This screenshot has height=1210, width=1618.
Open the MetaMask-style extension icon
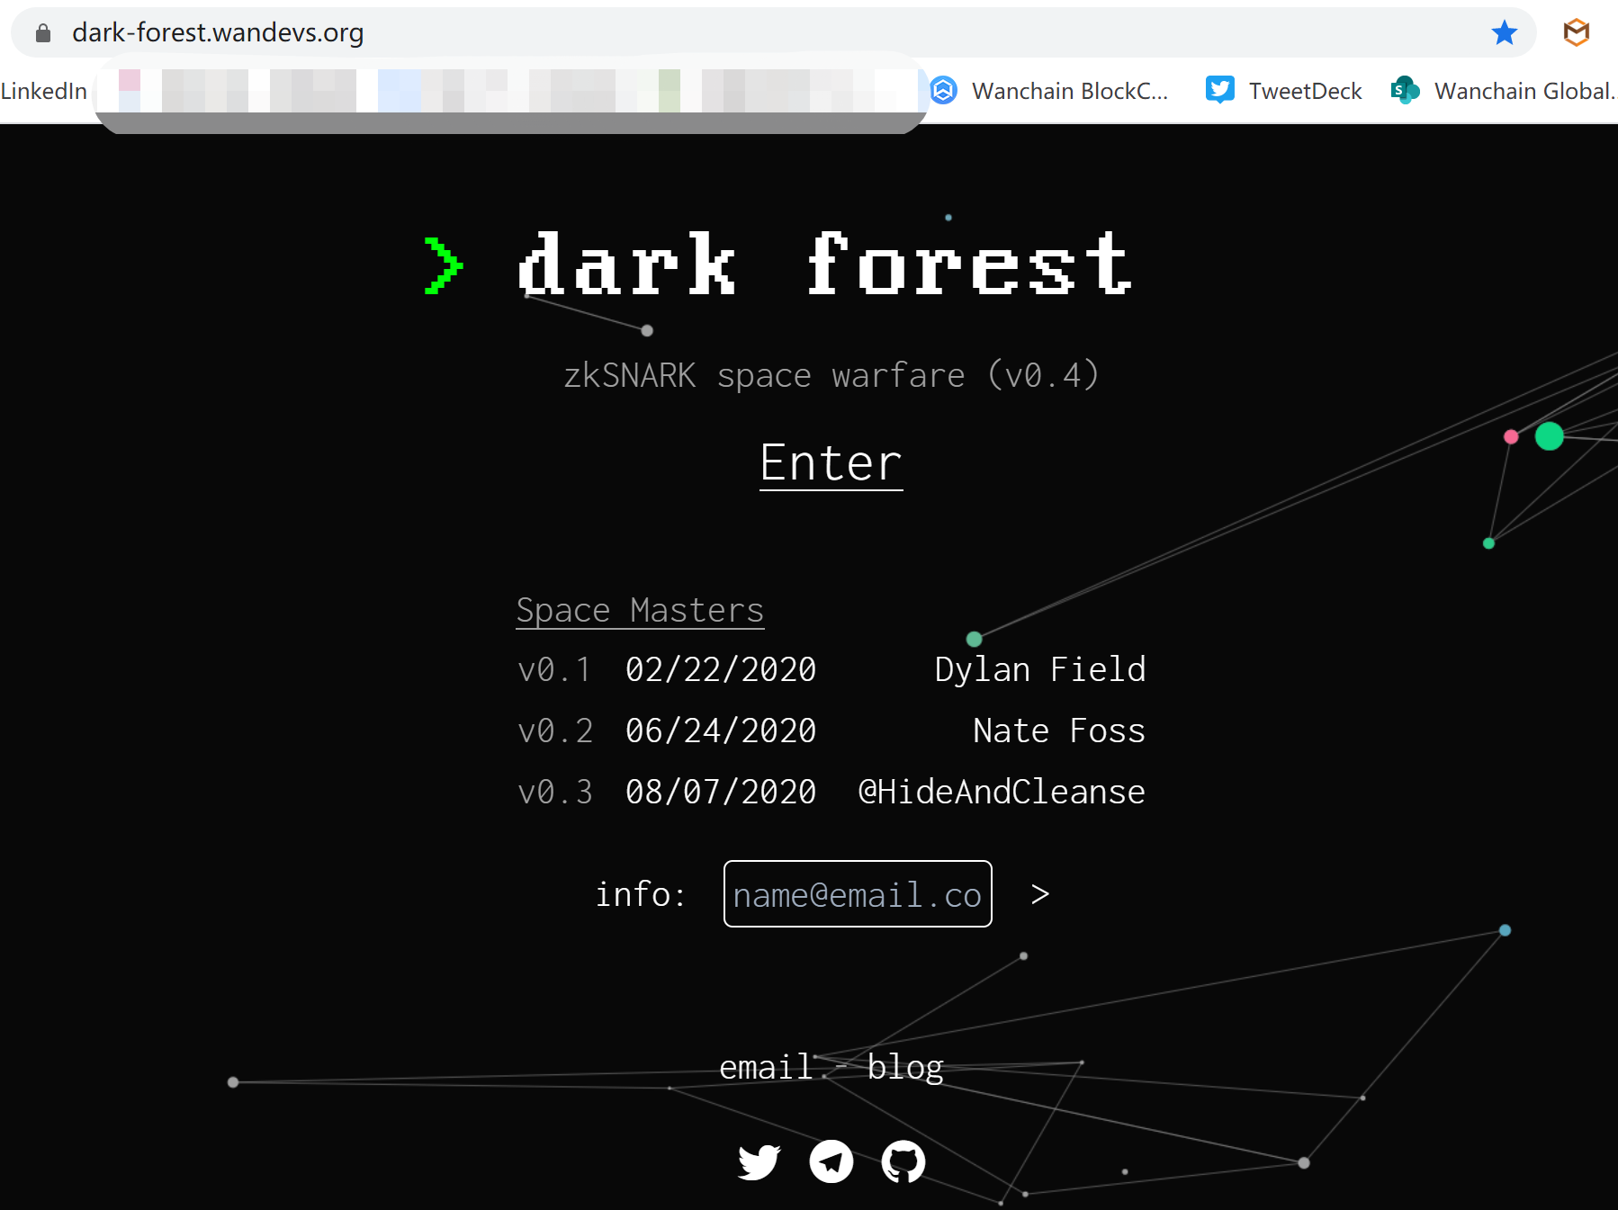(1577, 32)
